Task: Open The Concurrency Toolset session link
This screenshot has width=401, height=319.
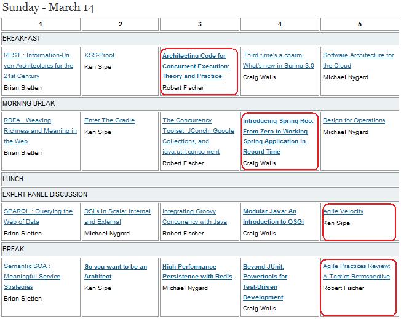Action: [x=199, y=136]
